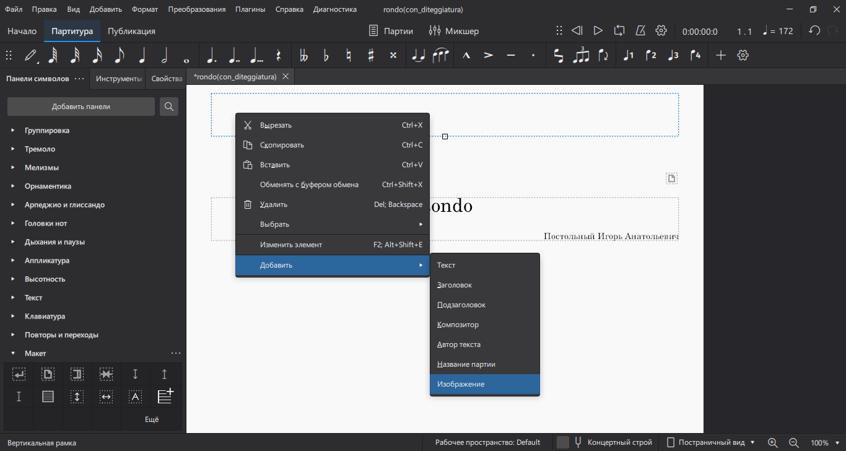Expand the Орнаментика palette
The image size is (846, 451).
(13, 186)
